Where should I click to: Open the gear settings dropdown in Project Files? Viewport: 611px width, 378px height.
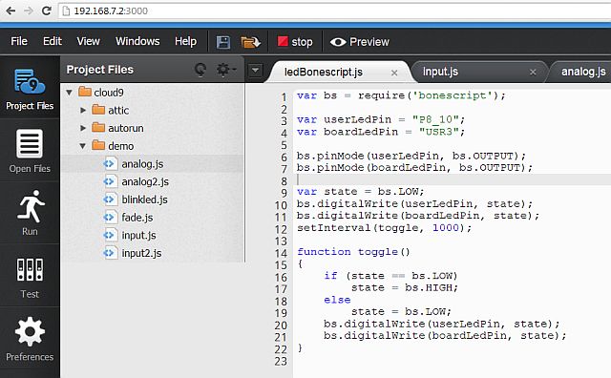(226, 70)
